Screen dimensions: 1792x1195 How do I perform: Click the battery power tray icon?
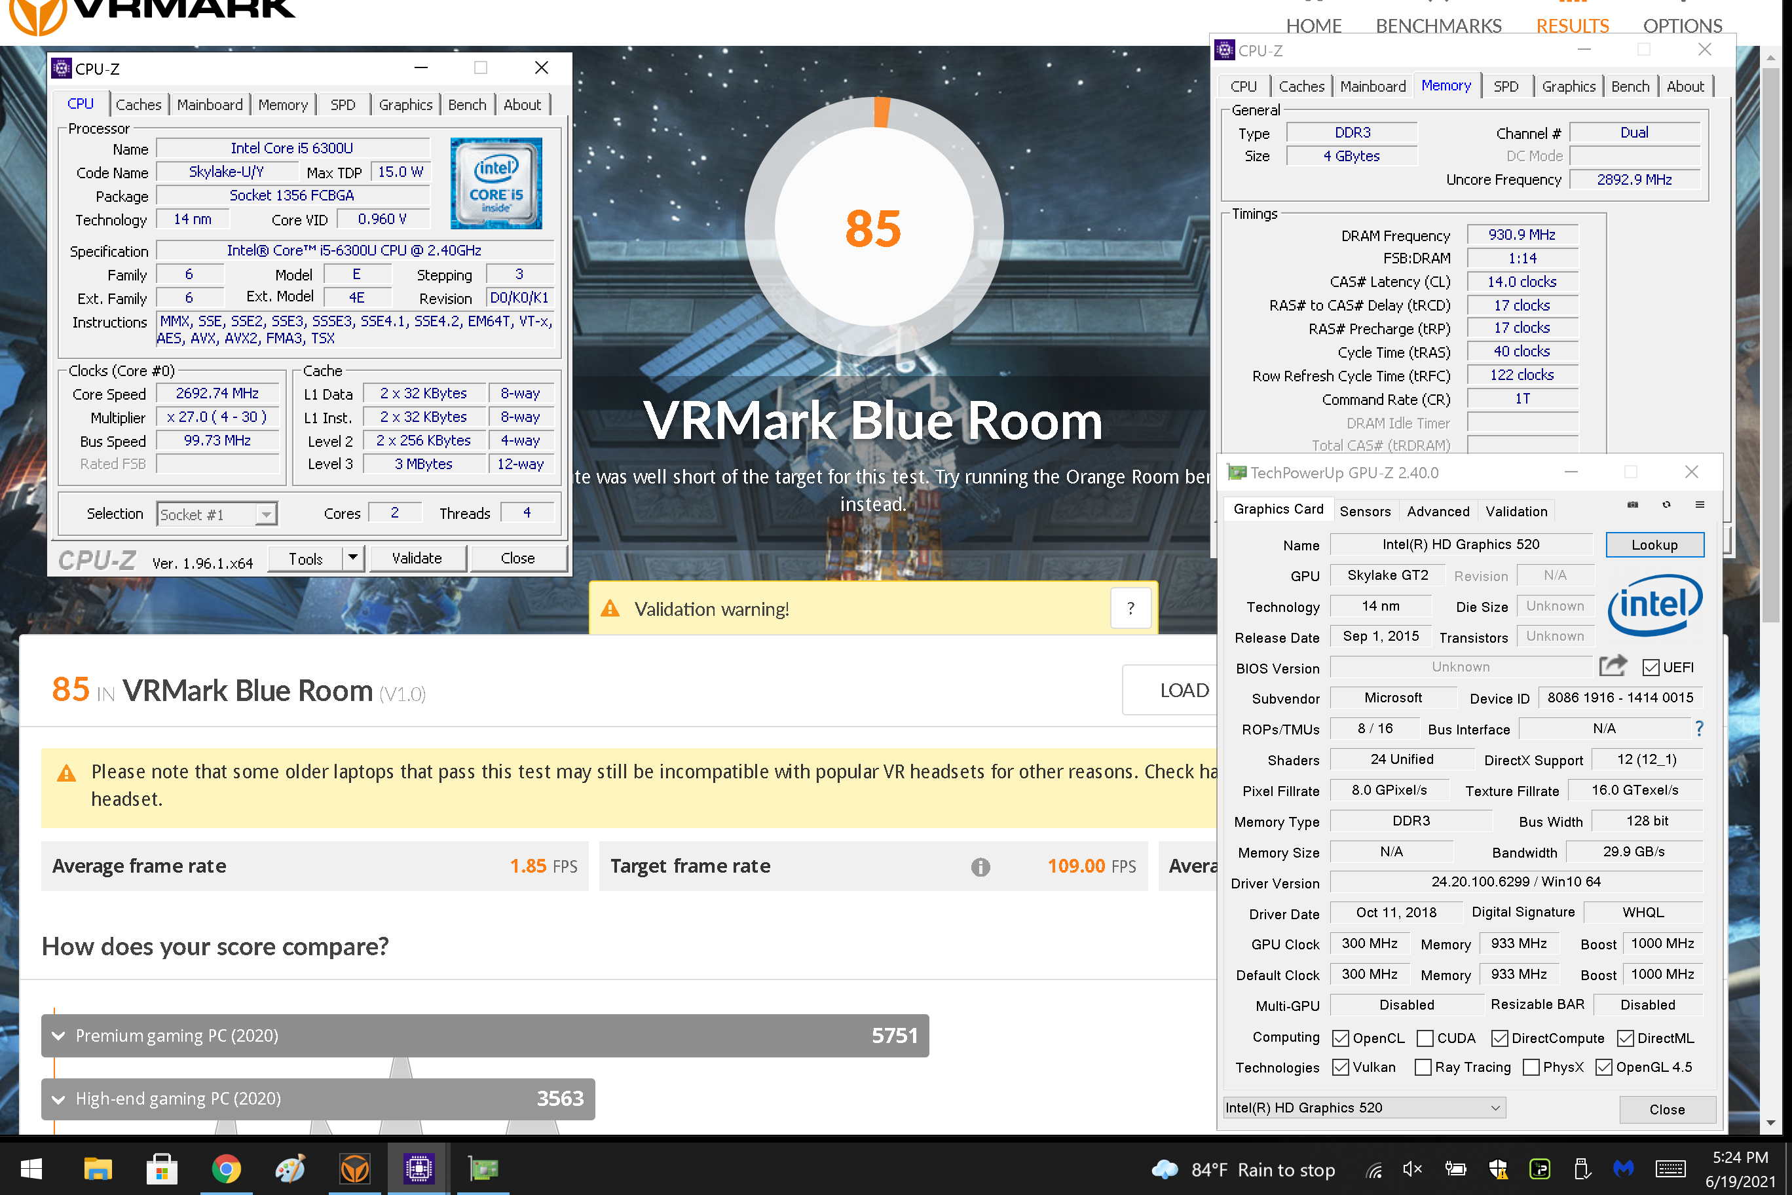pos(1455,1170)
